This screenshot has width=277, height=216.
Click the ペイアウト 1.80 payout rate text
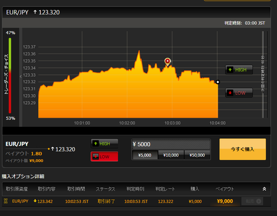click(x=24, y=154)
